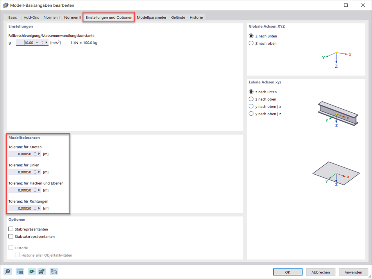Select global 'Z nach unten' radio button
Image resolution: width=372 pixels, height=279 pixels.
coord(251,36)
